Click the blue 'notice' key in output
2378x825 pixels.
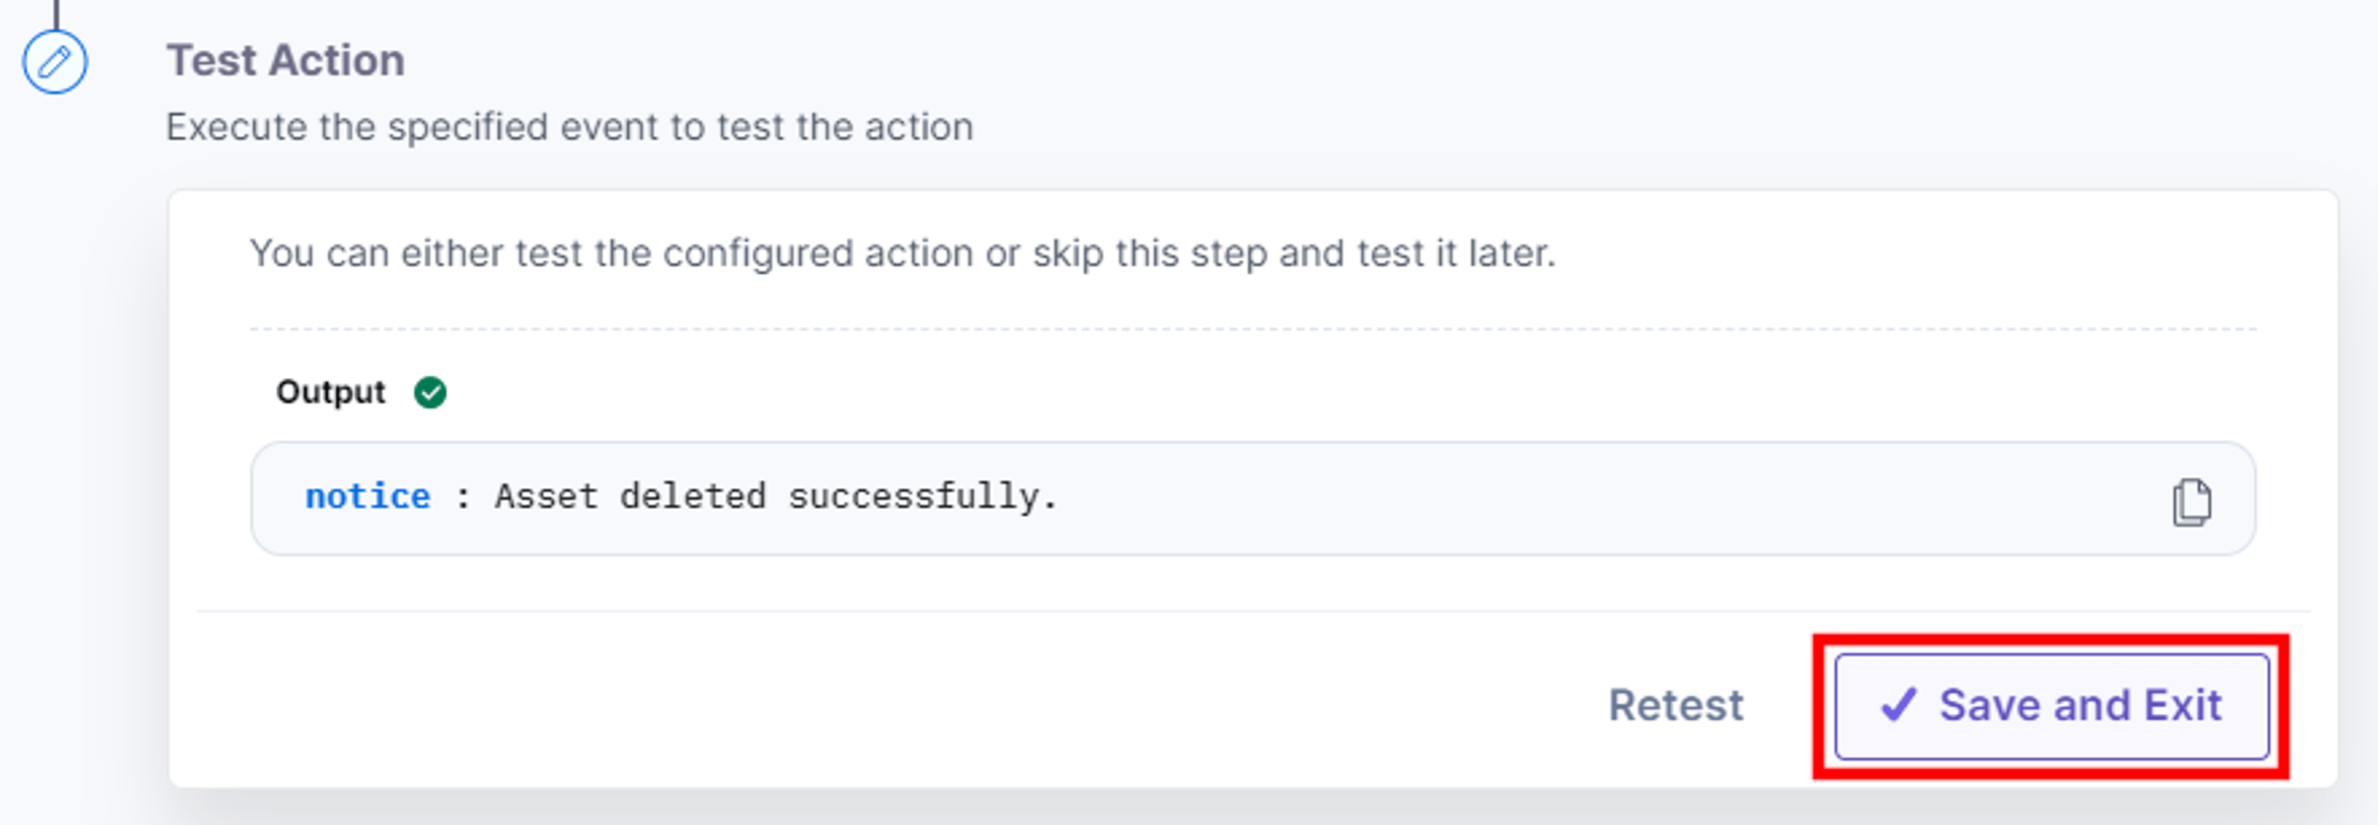tap(367, 498)
